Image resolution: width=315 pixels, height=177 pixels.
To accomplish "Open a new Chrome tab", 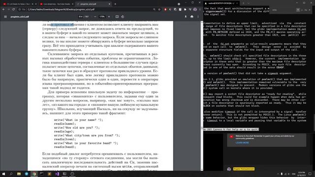I will tap(115, 4).
